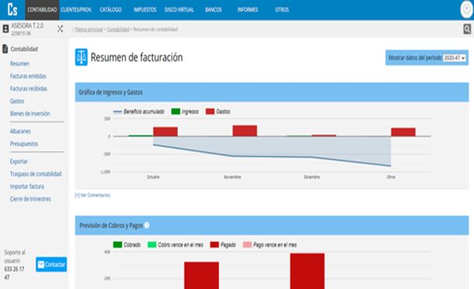
Task: Toggle Beneficio acumulado legend series
Action: pyautogui.click(x=139, y=112)
